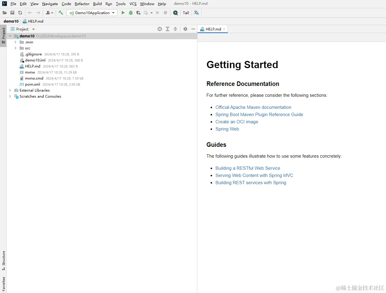This screenshot has height=293, width=386.
Task: Open Spring Boot Maven Plugin Reference Guide link
Action: click(259, 115)
